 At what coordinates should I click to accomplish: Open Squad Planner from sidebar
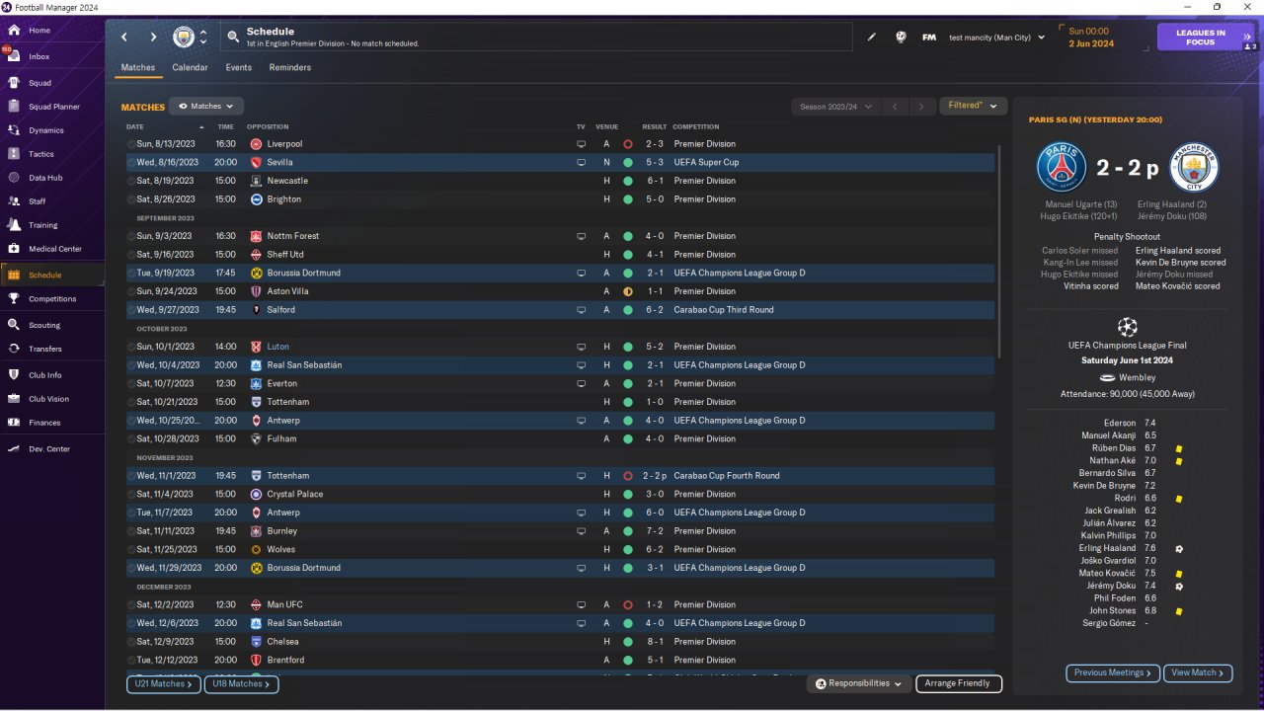coord(53,107)
